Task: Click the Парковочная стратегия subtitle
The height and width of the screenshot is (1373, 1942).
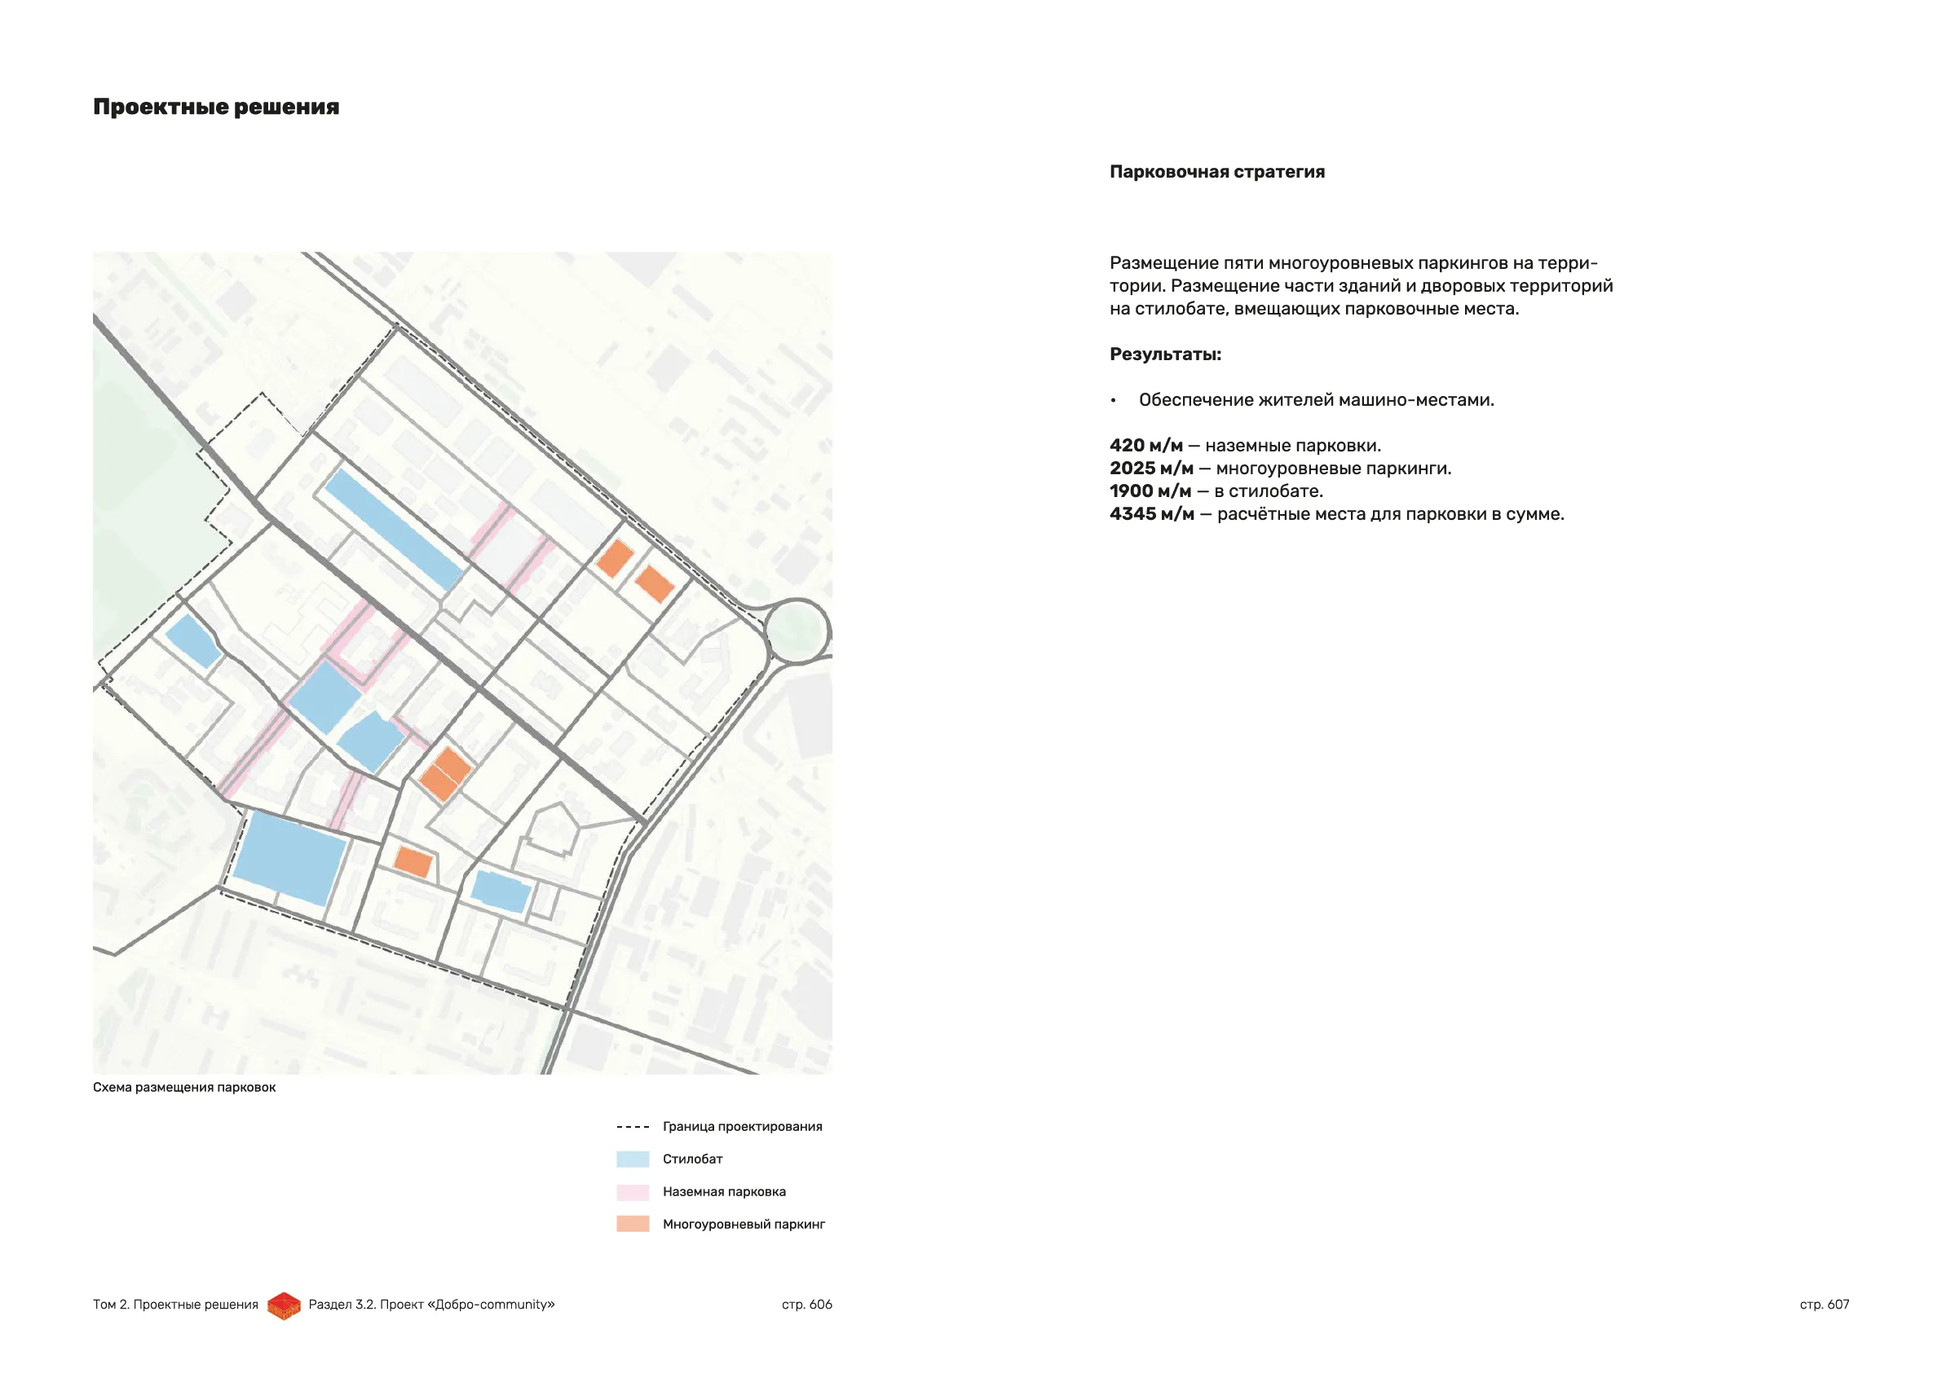Action: (x=1216, y=172)
